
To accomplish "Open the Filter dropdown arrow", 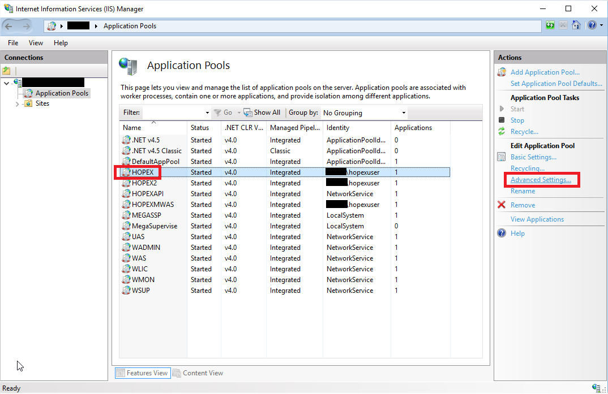I will point(207,112).
